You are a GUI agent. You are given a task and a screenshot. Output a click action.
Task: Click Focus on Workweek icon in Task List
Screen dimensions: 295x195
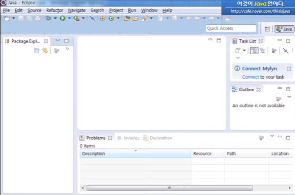pos(274,50)
